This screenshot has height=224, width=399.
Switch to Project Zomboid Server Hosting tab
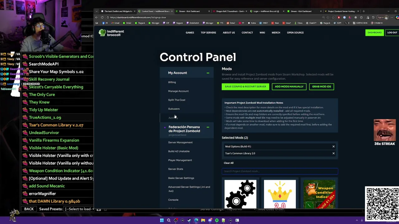pos(342,11)
